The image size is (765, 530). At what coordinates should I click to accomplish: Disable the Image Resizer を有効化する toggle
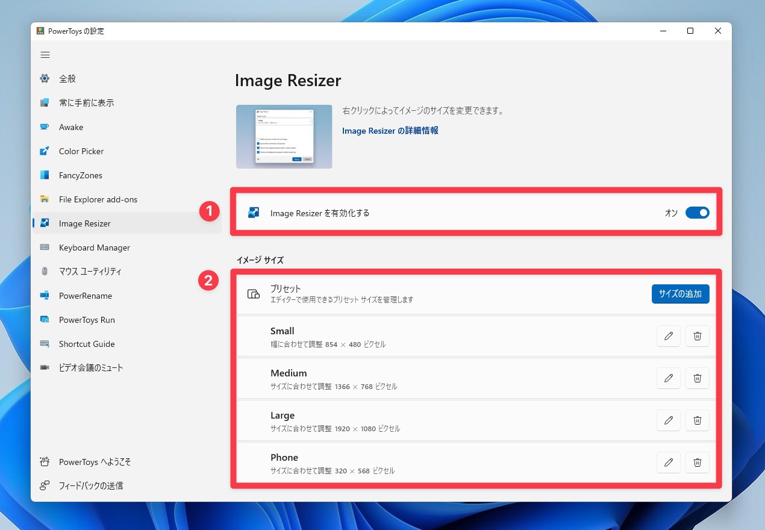pos(697,212)
